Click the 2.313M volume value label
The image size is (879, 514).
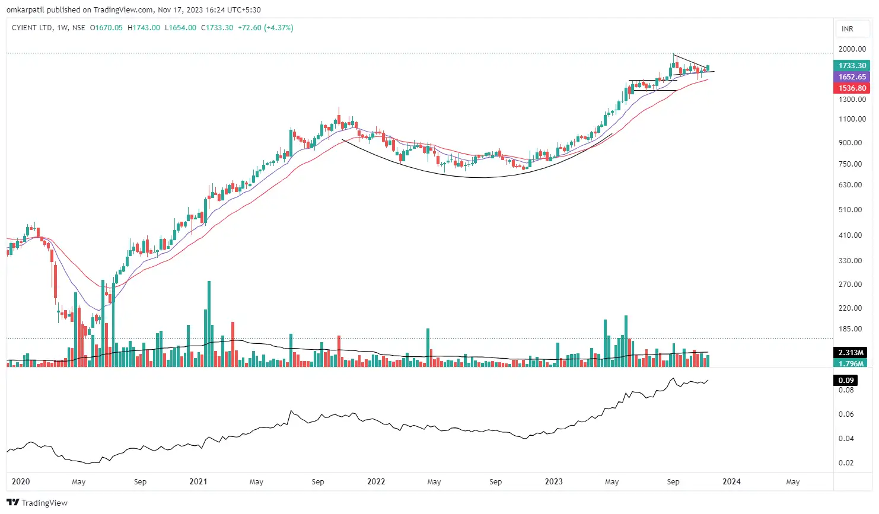click(851, 352)
